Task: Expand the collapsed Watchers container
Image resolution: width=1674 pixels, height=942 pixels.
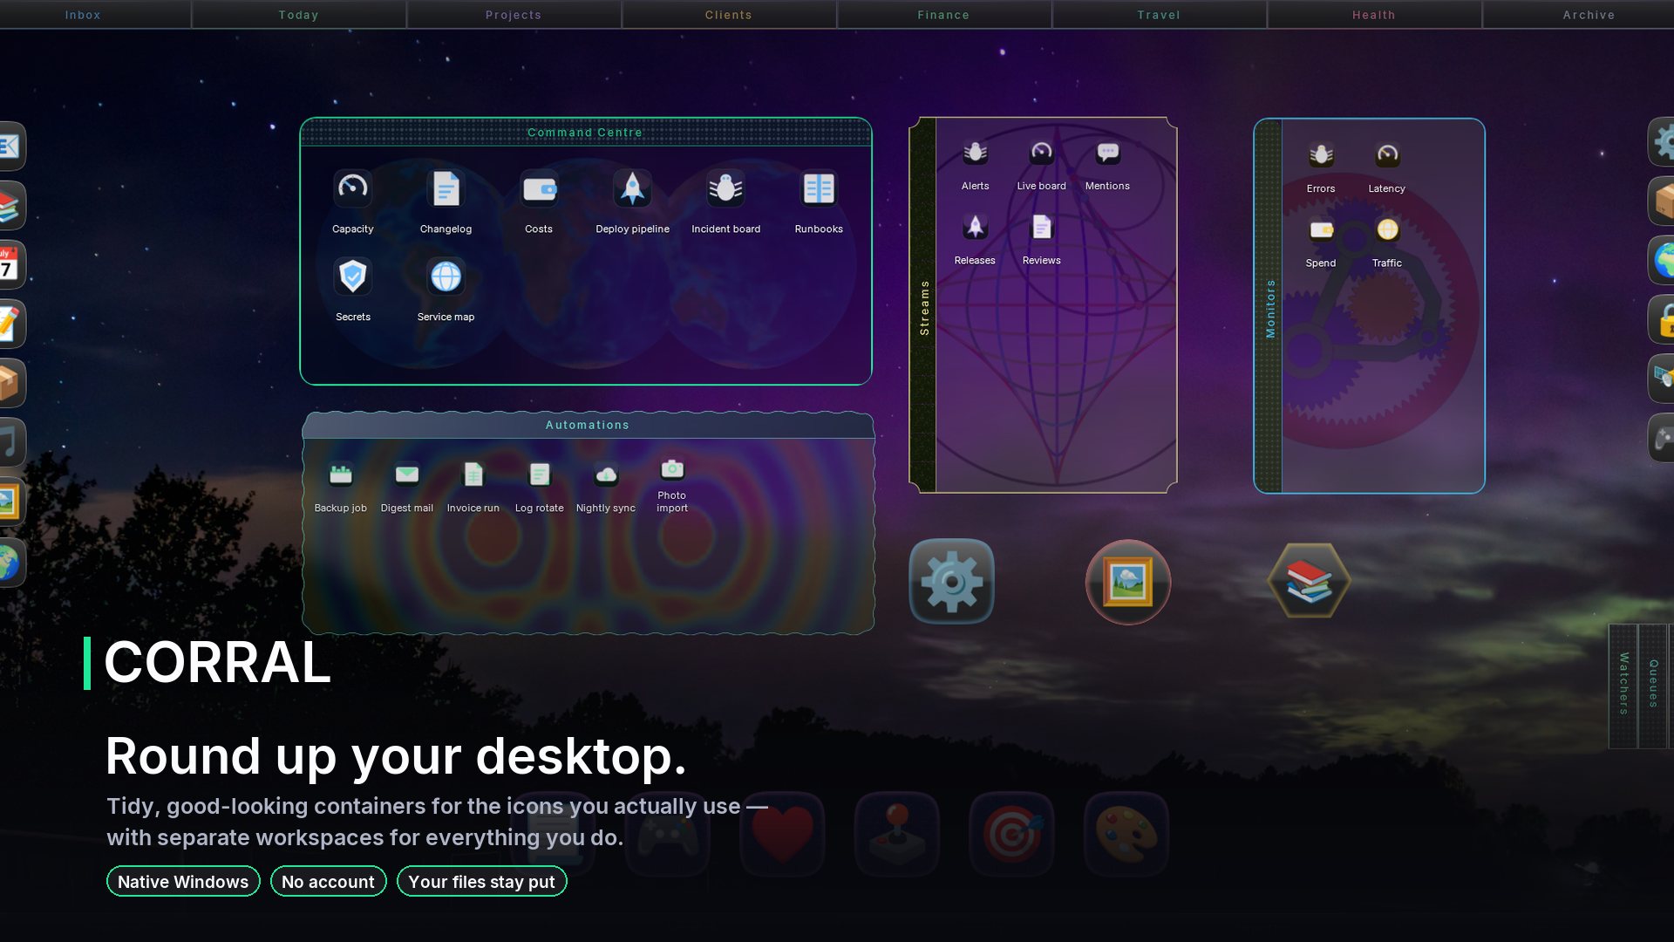Action: click(x=1623, y=686)
